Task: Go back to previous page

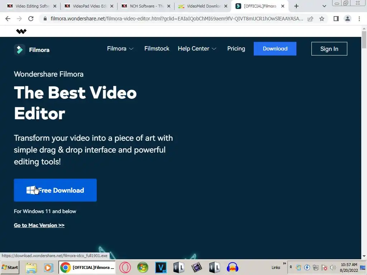Action: [8, 19]
